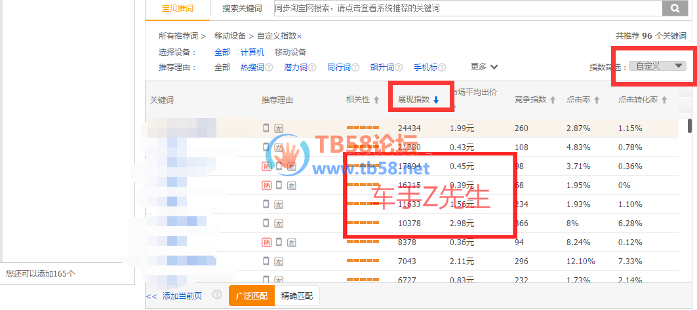The width and height of the screenshot is (697, 310).
Task: Select 精确匹配 match mode
Action: pos(296,296)
